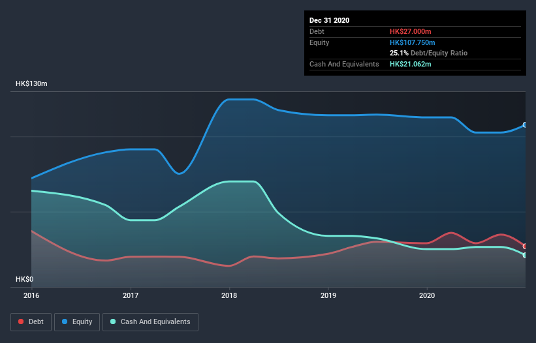536x343 pixels.
Task: Click Cash And Equivalents label in tooltip
Action: click(344, 64)
